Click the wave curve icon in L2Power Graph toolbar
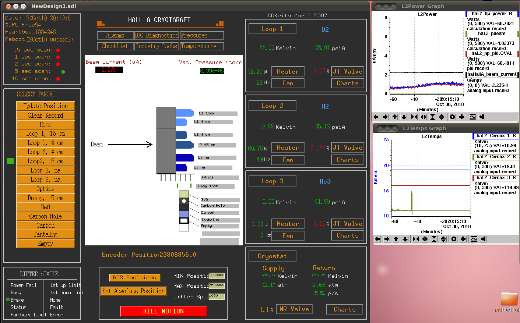520x323 pixels. tap(472, 117)
